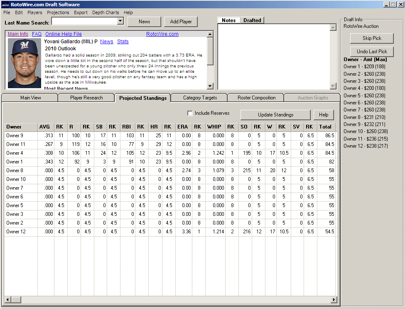
Task: Sort standings by the ERA column header
Action: tap(184, 127)
